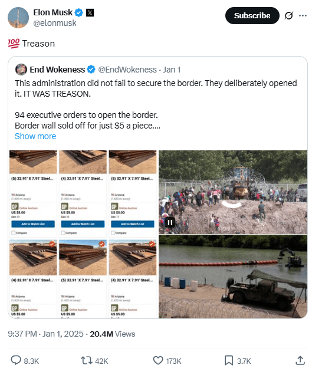
Task: Expand quoted tweet with Show more
Action: tap(35, 136)
